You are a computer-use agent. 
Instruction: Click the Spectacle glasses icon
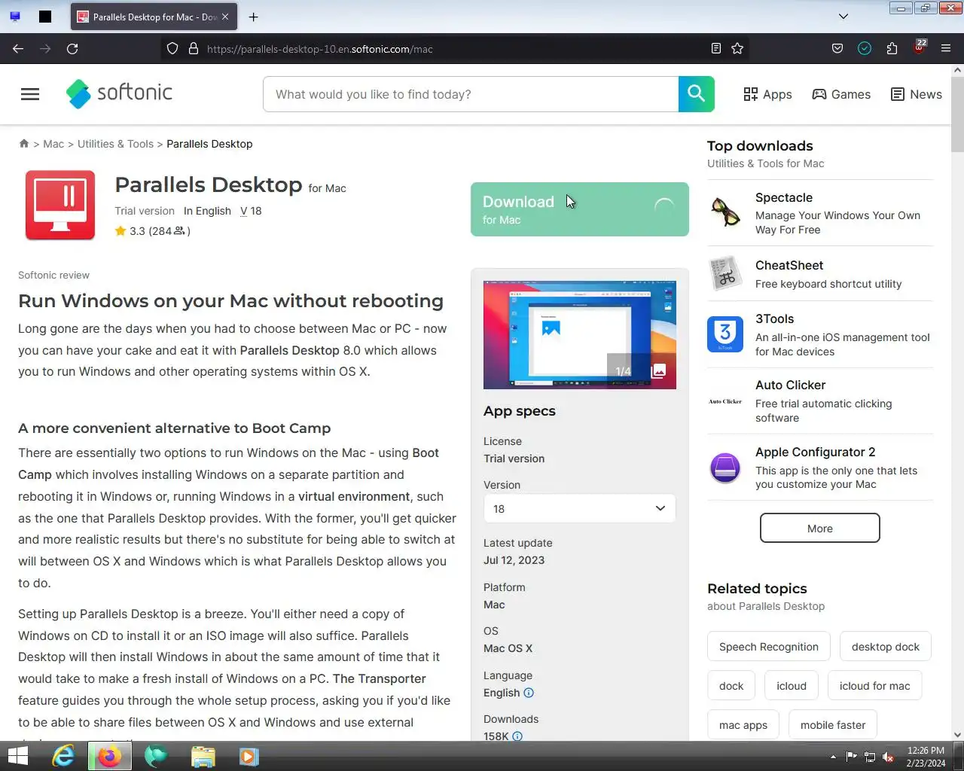tap(725, 212)
